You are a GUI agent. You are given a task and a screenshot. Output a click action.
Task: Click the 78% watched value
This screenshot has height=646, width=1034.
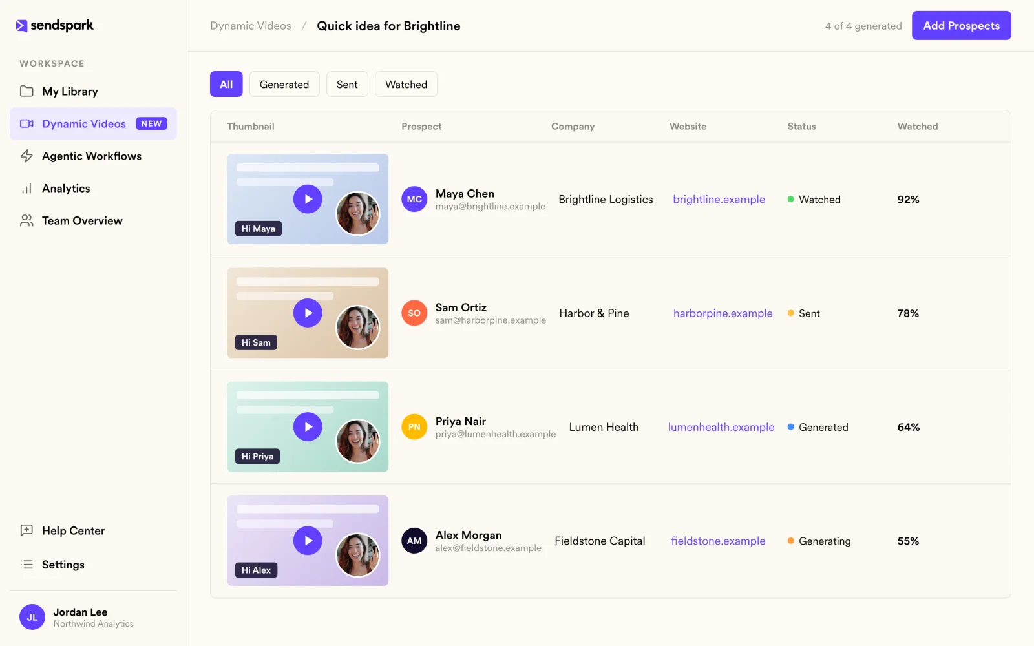tap(908, 313)
